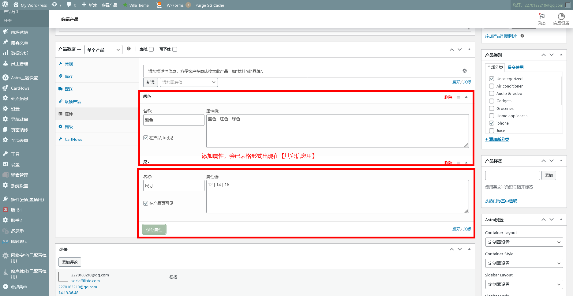
Task: Collapse the 产品类别 panel
Action: pyautogui.click(x=561, y=55)
